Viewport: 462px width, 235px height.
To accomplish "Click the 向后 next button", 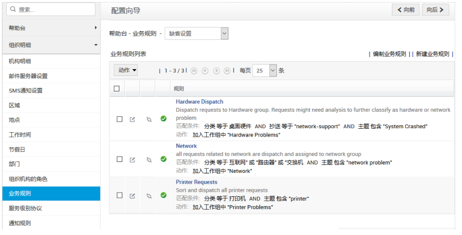I will coord(436,10).
